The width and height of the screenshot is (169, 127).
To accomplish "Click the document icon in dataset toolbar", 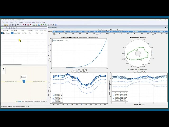I will click(x=16, y=28).
